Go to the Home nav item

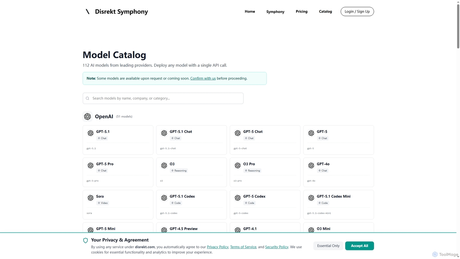[250, 12]
